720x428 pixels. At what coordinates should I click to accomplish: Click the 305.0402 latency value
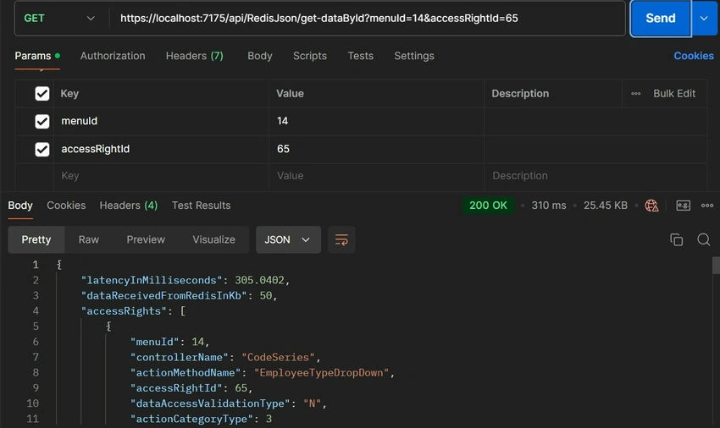tap(259, 280)
